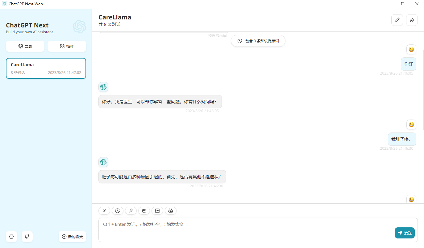This screenshot has width=424, height=248.
Task: Select the CareLlama chat in sidebar
Action: (46, 68)
